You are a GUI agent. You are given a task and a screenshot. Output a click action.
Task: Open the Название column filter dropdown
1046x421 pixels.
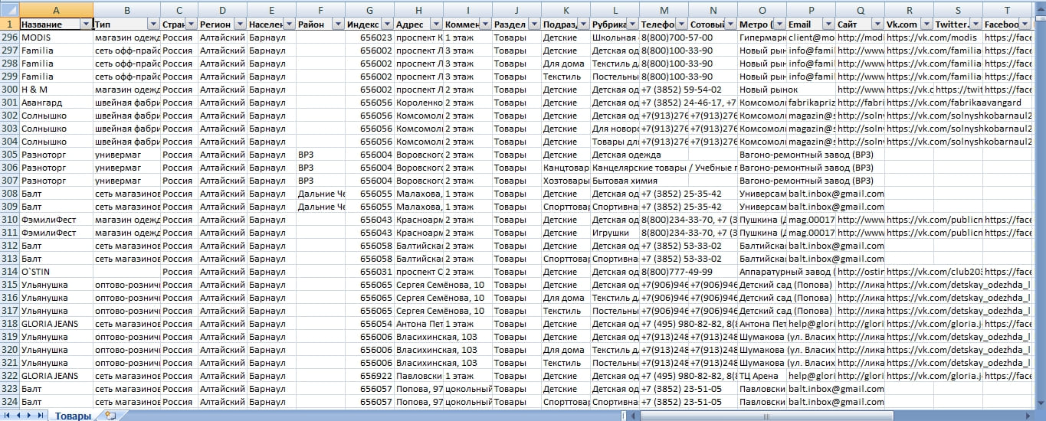click(x=86, y=24)
